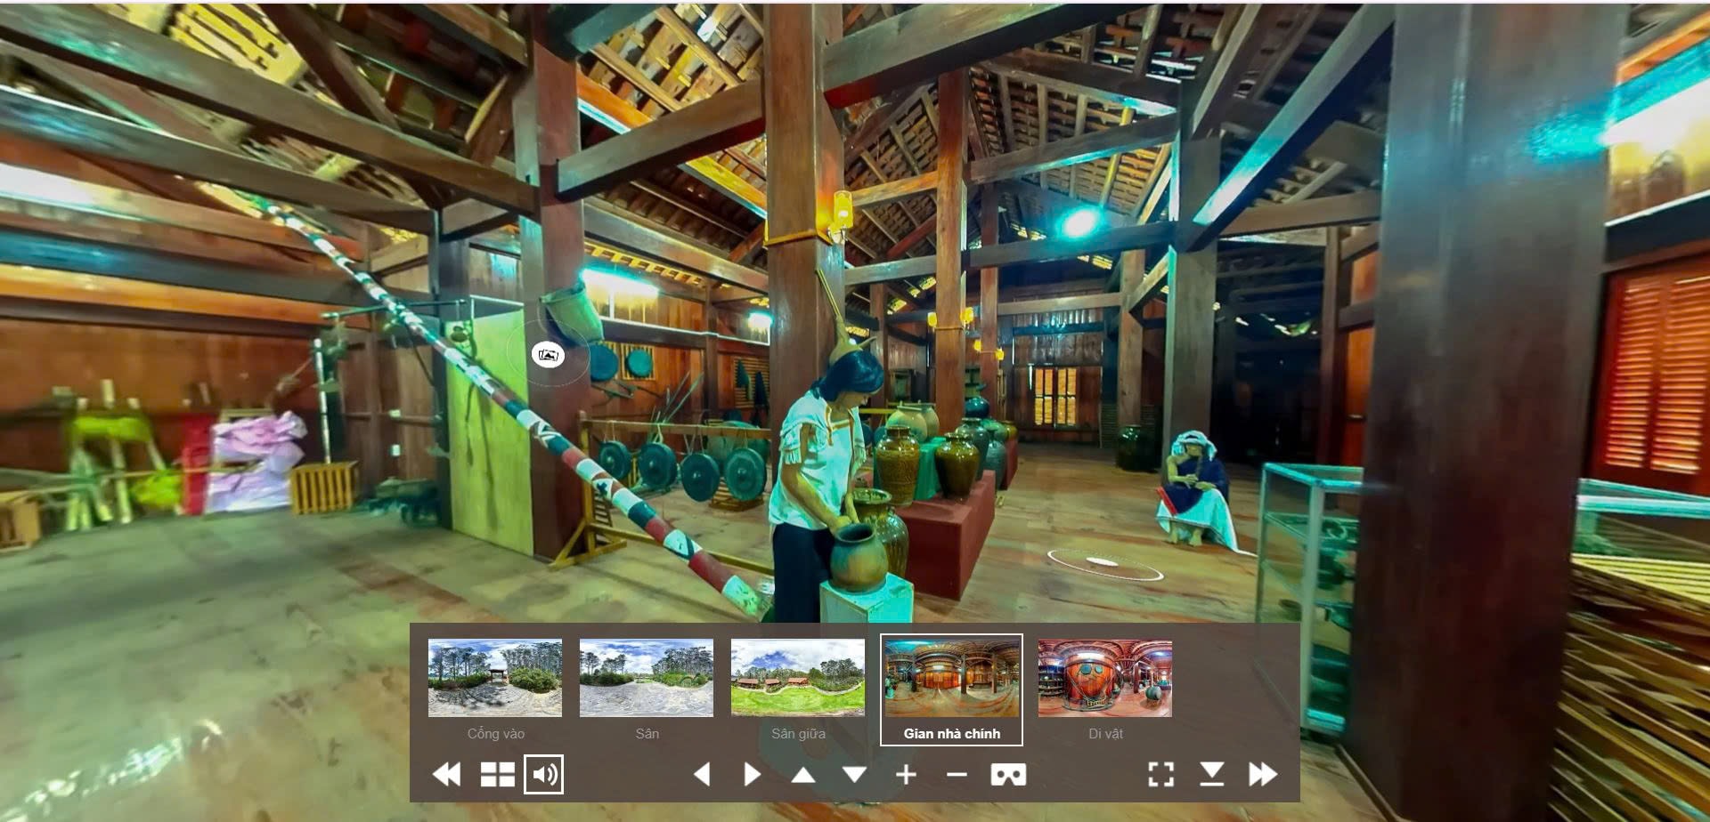Open the photo gallery hotspot icon
The height and width of the screenshot is (822, 1710).
(x=548, y=355)
